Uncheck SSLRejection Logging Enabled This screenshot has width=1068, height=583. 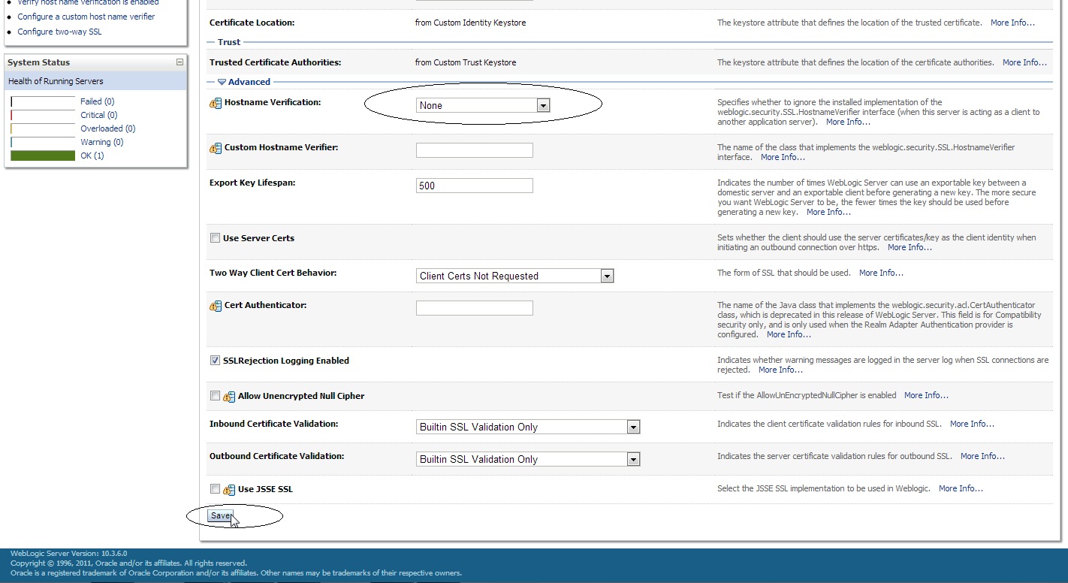(x=216, y=361)
